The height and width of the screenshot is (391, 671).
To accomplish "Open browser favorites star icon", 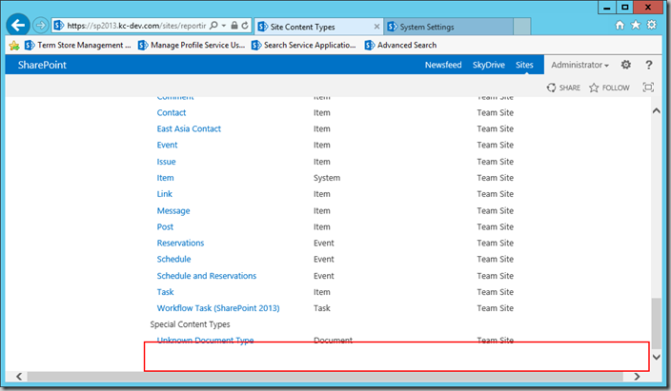I will [636, 26].
